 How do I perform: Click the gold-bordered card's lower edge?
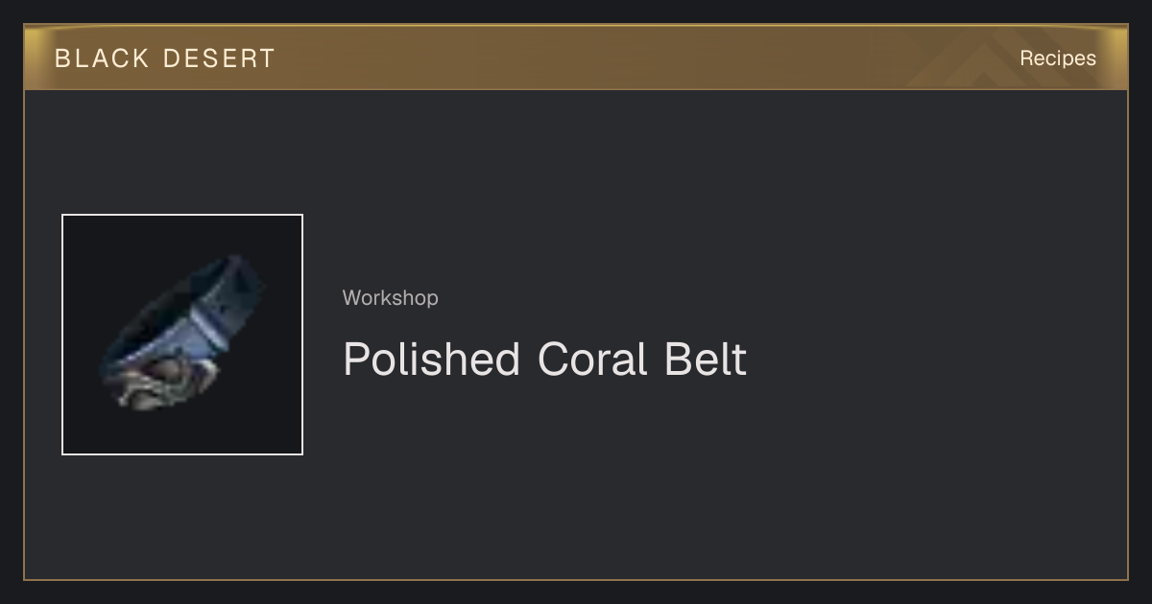pyautogui.click(x=576, y=579)
